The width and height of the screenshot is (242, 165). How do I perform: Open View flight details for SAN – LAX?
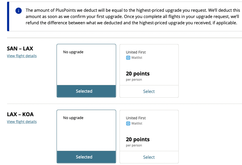coord(22,56)
